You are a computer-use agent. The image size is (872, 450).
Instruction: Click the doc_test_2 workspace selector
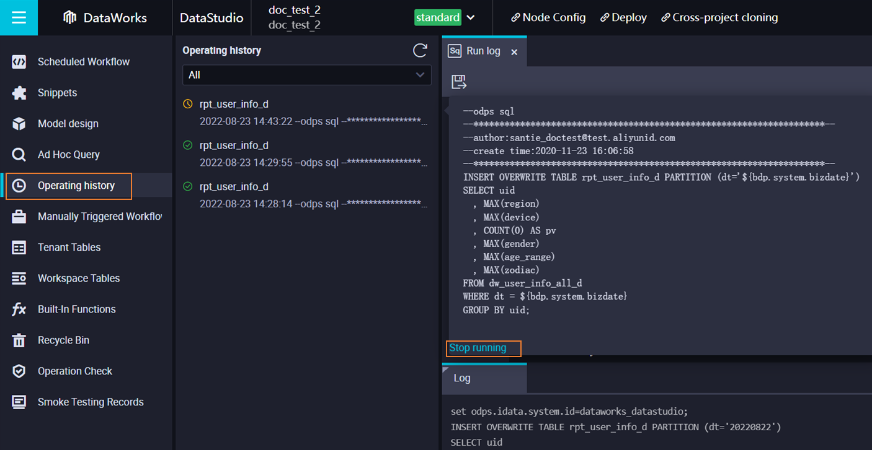click(295, 18)
